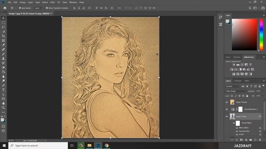Add a Brightness/Contrast adjustment

point(234,65)
